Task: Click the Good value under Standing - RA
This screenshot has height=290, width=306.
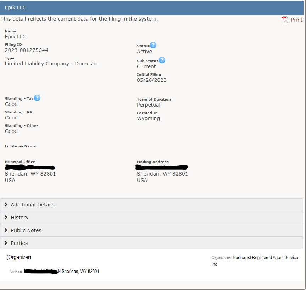Action: point(11,118)
